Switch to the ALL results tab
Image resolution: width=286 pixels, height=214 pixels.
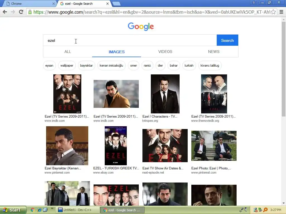tap(68, 52)
